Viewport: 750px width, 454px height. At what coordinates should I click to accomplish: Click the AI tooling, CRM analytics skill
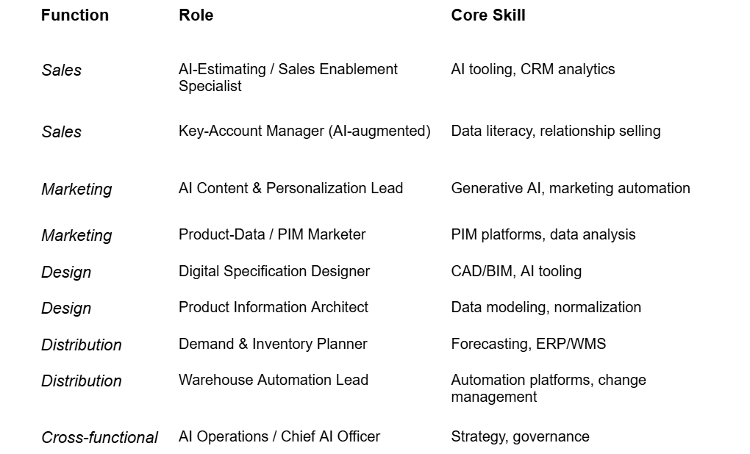pyautogui.click(x=533, y=69)
